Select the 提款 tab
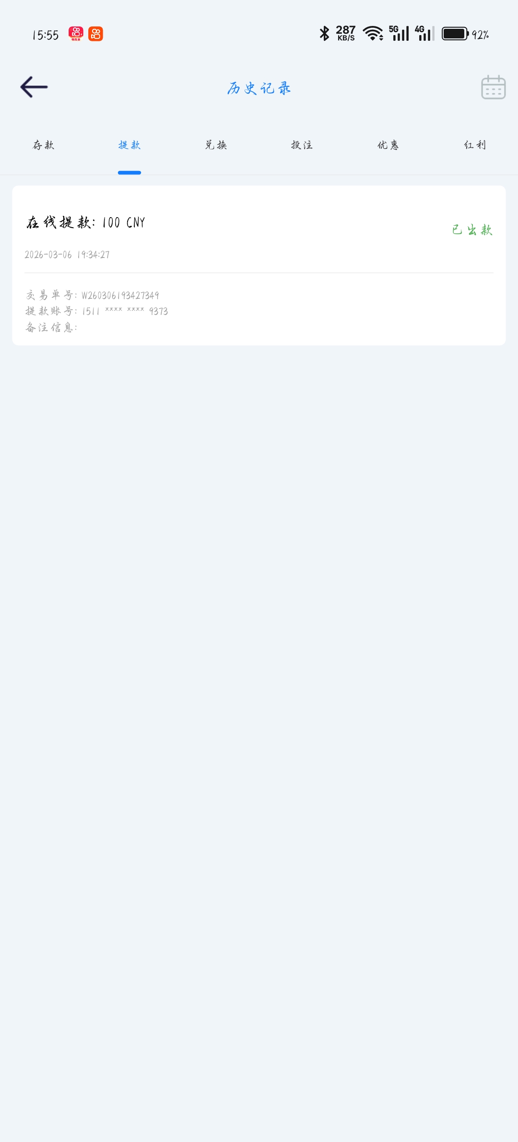Viewport: 518px width, 1142px height. [129, 145]
